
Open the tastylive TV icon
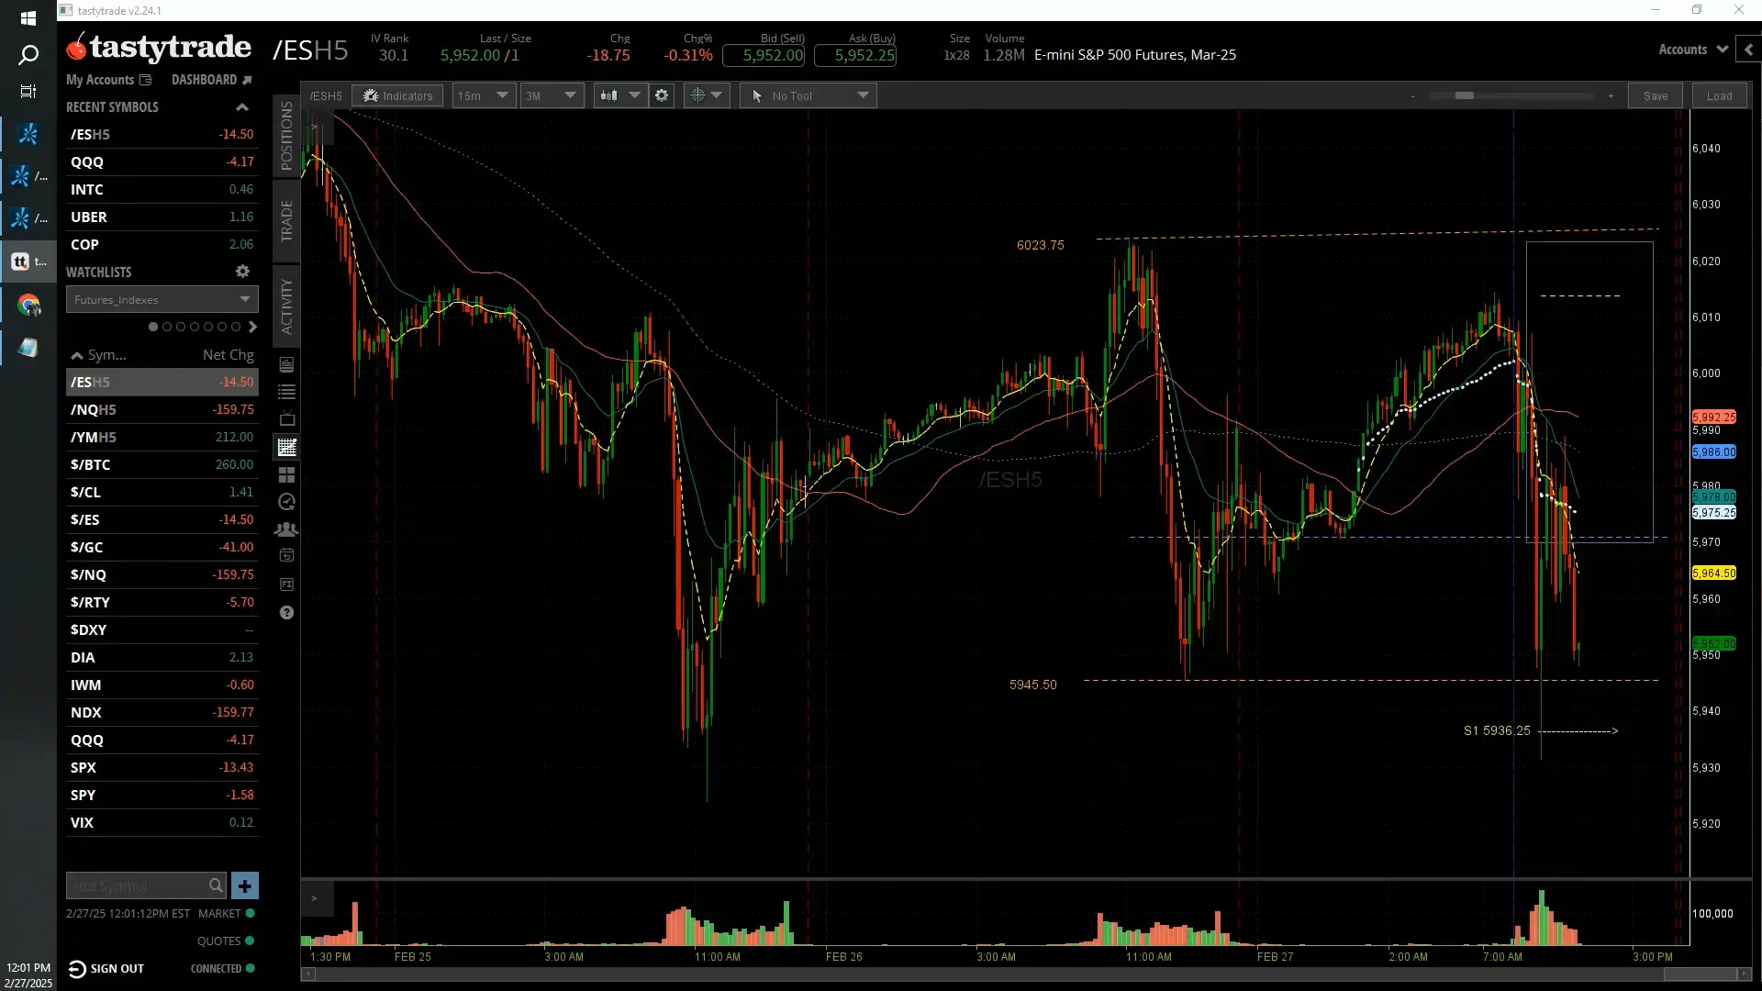(286, 419)
